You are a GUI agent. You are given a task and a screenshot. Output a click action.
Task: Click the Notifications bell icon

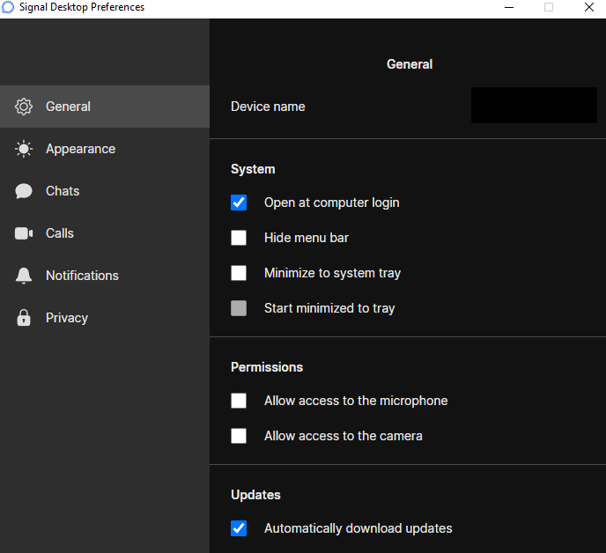[24, 276]
